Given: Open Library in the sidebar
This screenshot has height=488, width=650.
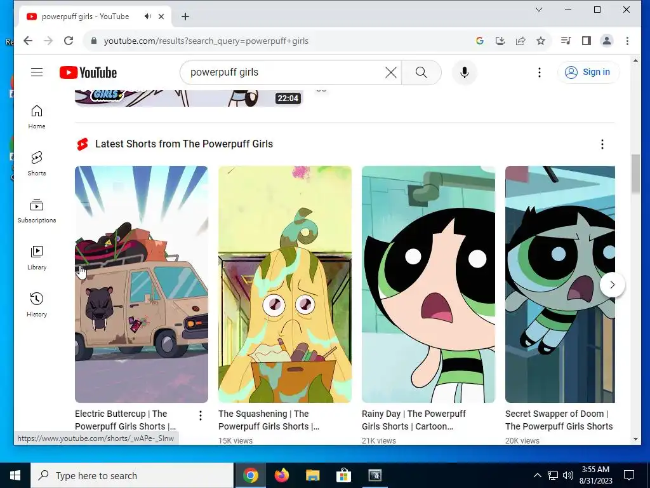Looking at the screenshot, I should click(37, 258).
